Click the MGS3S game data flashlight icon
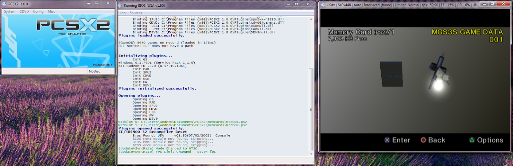513x166 pixels. coord(438,71)
